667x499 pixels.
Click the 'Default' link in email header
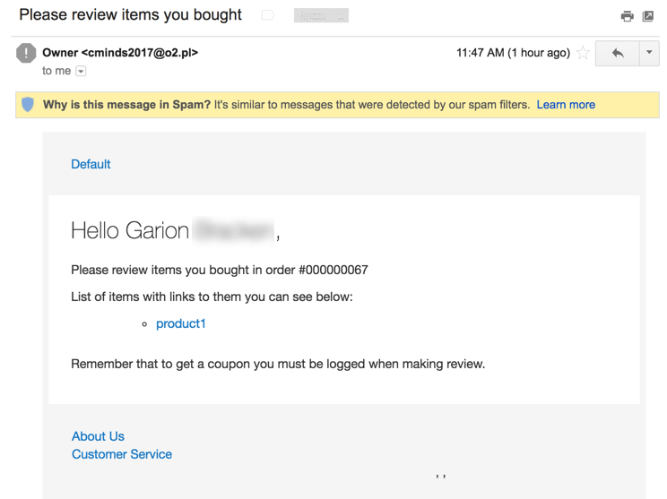point(91,164)
